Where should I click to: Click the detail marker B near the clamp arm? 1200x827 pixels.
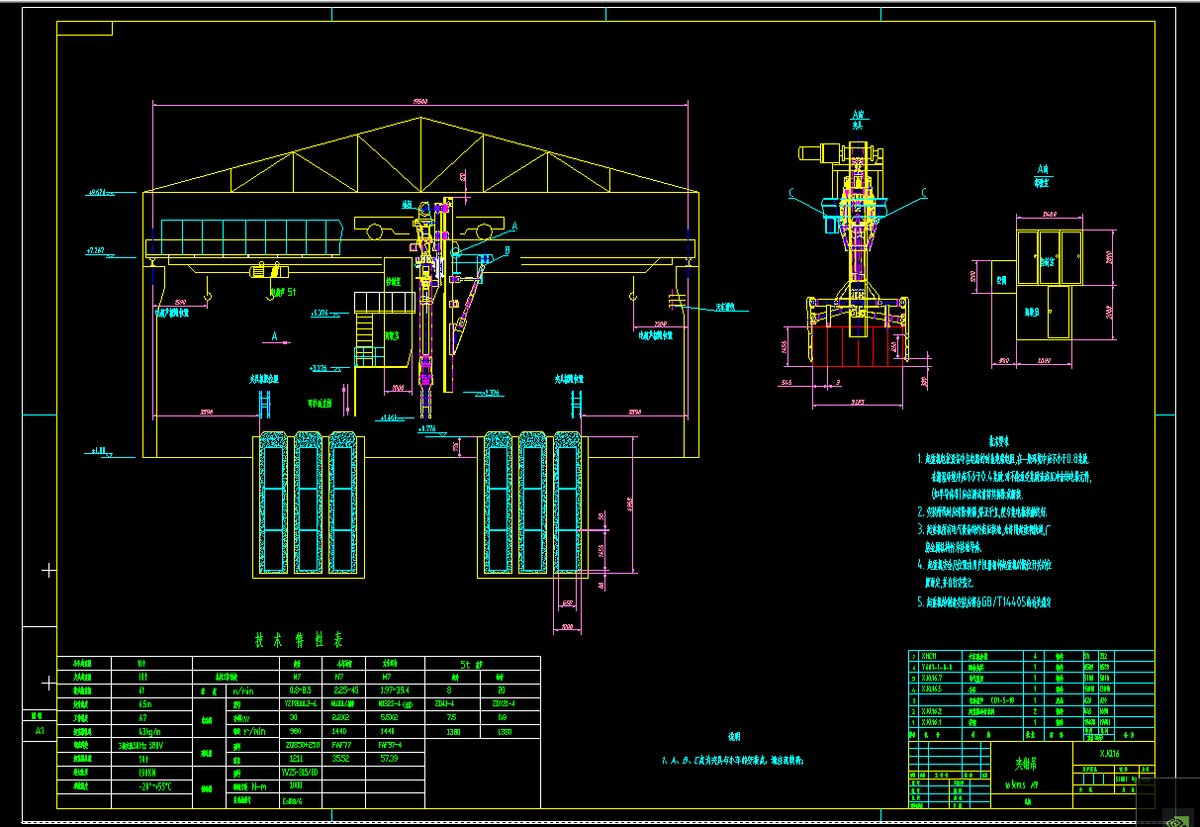point(507,251)
